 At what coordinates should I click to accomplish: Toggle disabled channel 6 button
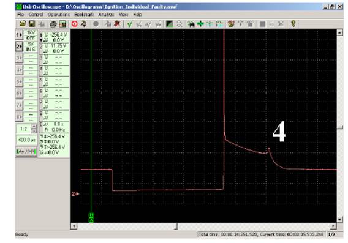coord(19,93)
